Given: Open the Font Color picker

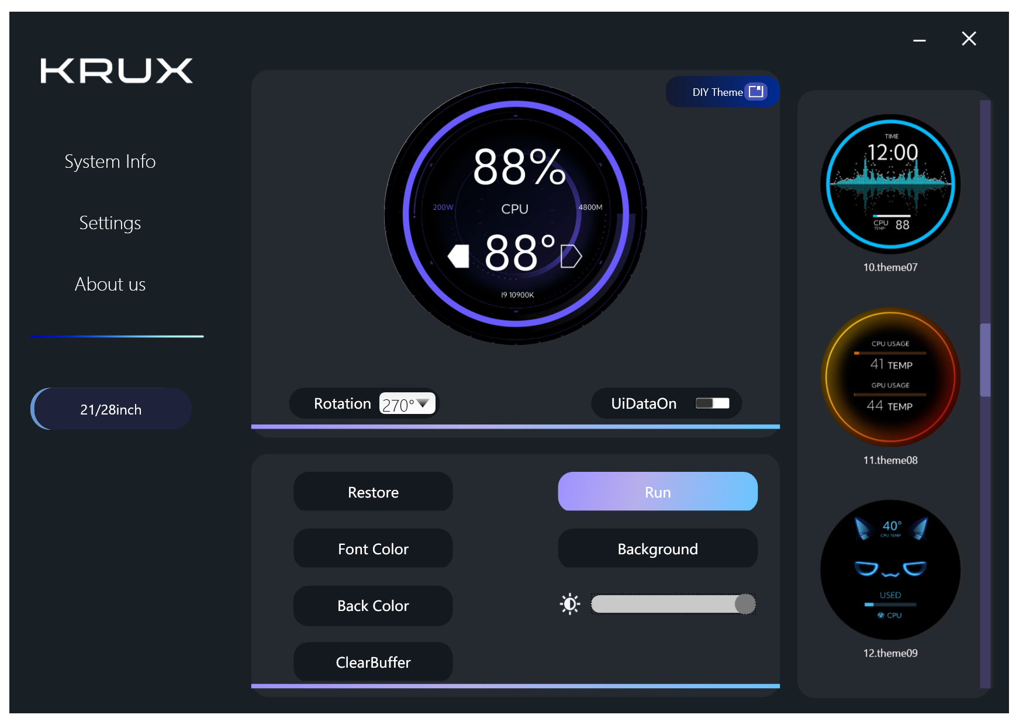Looking at the screenshot, I should [373, 549].
